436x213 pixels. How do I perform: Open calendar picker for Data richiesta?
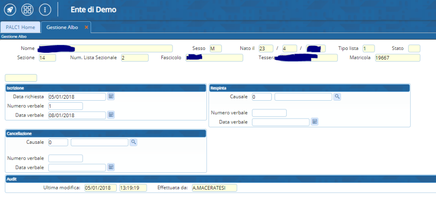click(x=111, y=96)
